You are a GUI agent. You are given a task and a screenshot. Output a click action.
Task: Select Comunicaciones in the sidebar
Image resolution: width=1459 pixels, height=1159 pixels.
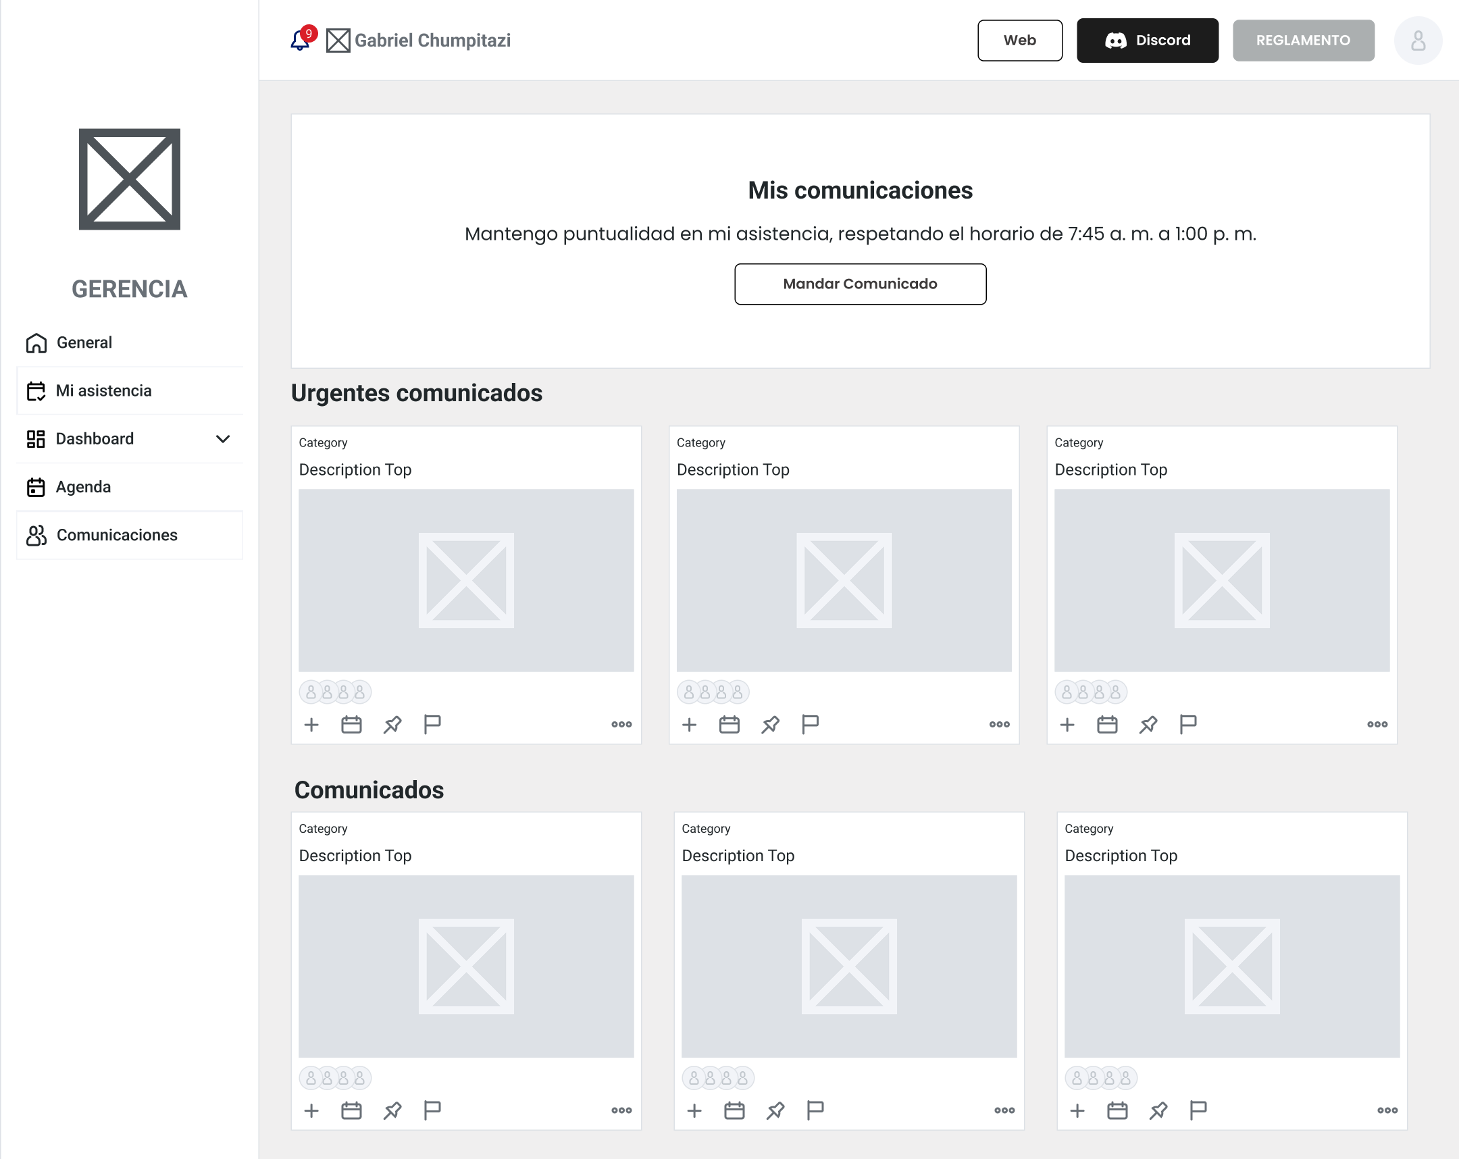pos(116,535)
